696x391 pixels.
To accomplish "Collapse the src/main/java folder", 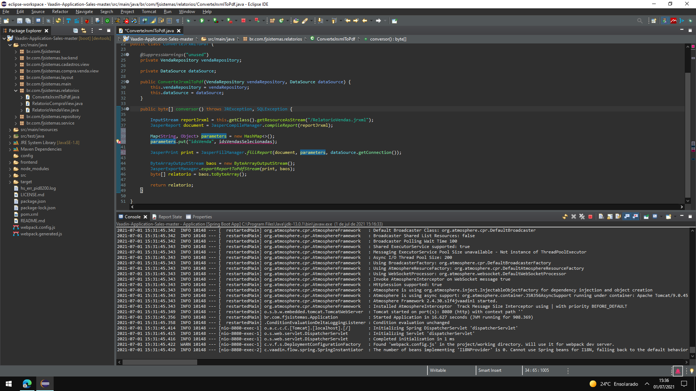I will click(10, 45).
